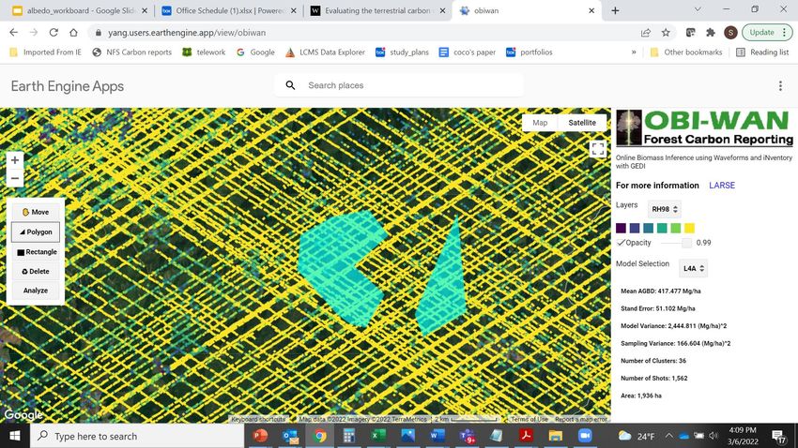Open the Model Selection L4A dropdown
This screenshot has width=798, height=448.
(x=693, y=268)
